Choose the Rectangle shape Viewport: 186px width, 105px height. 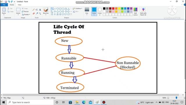[60, 9]
